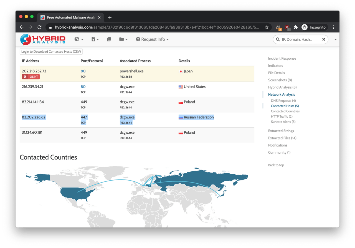Expand the caret next to the search box

coord(335,40)
